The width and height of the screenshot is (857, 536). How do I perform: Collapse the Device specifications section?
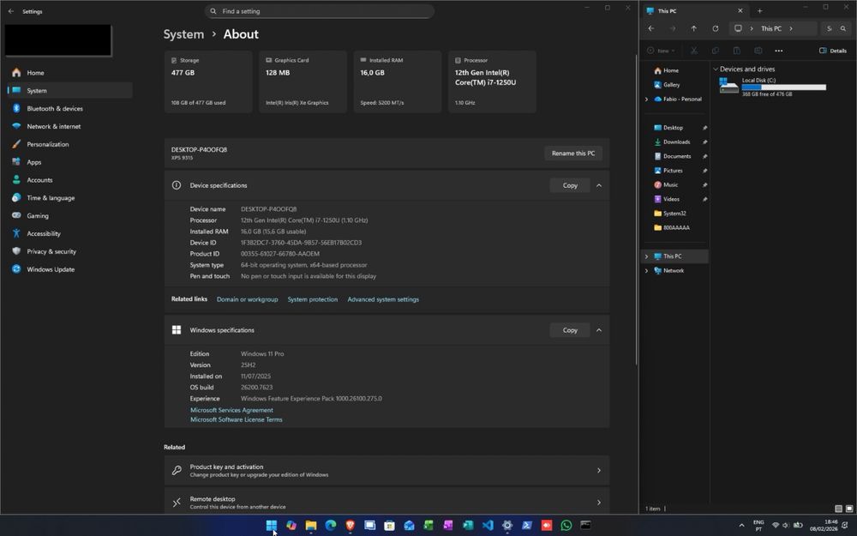click(599, 185)
